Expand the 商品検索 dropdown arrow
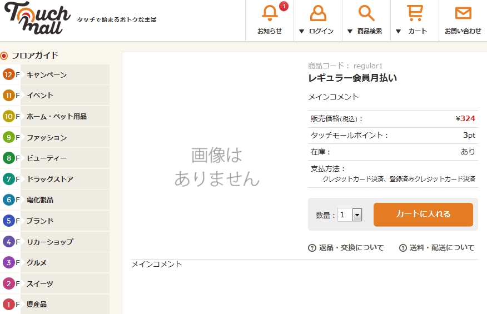Screen dimensions: 487x314 350,31
